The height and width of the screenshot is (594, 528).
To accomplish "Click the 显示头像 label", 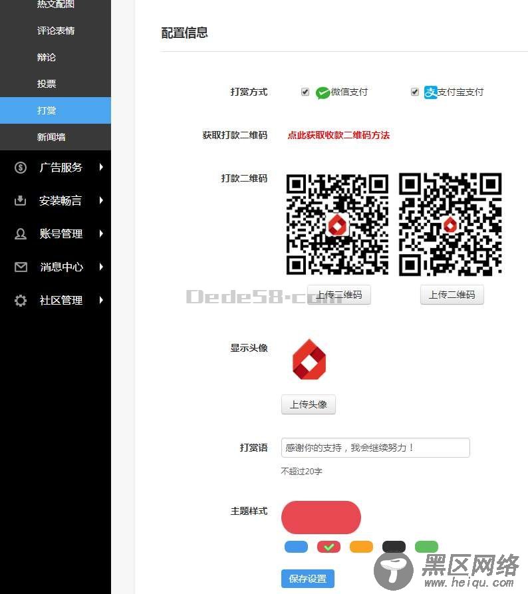I will click(249, 348).
